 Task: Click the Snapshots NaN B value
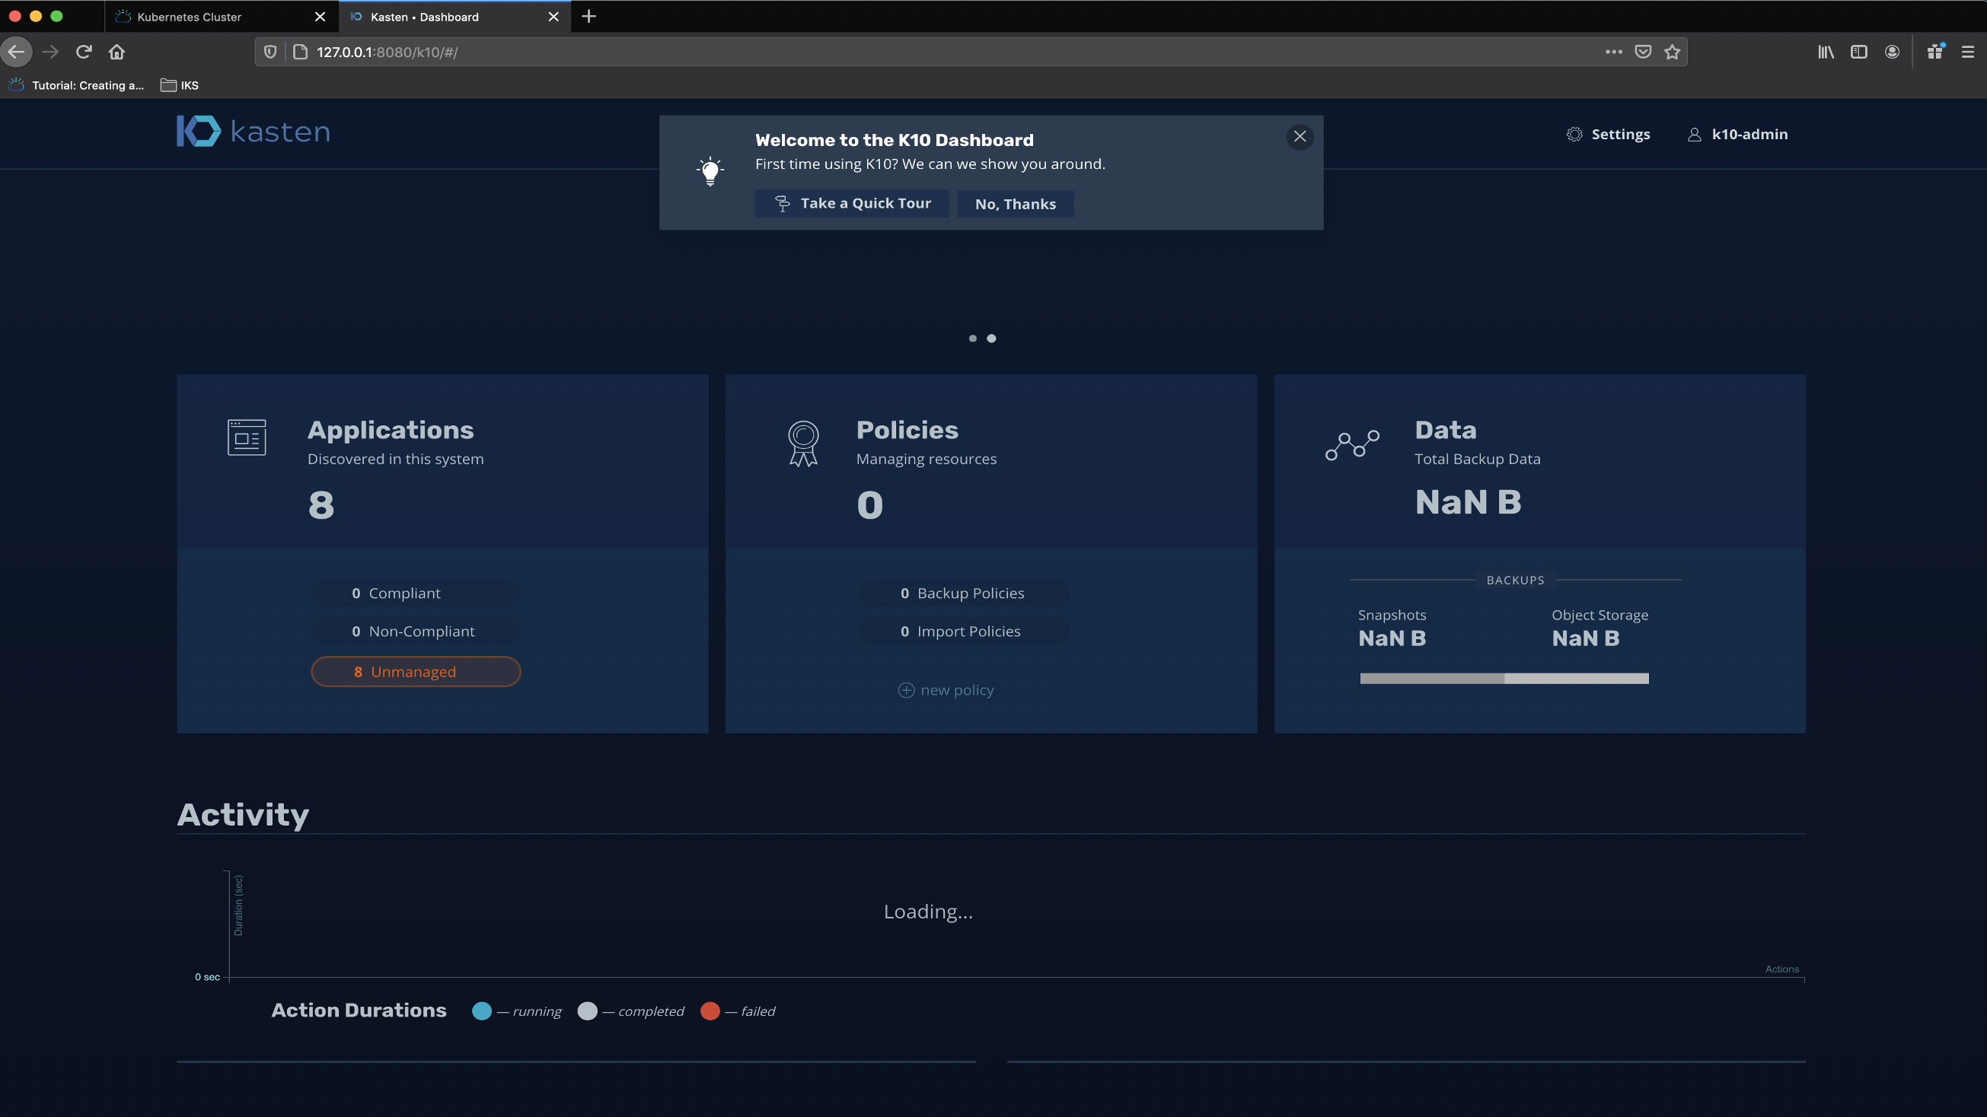point(1392,638)
